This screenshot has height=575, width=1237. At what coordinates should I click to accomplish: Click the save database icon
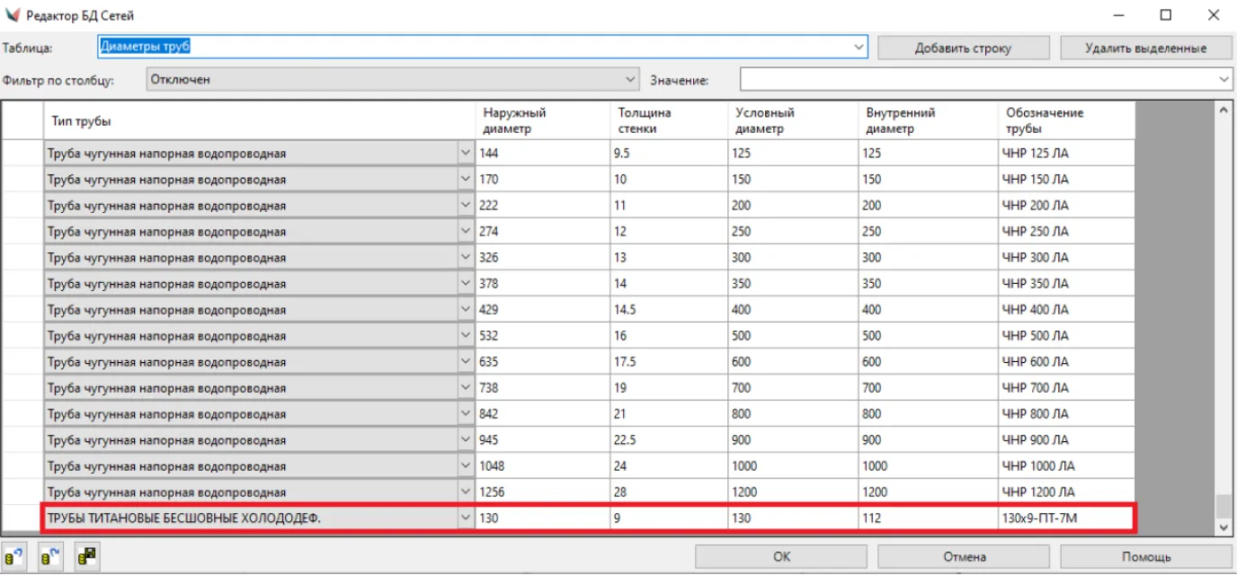[x=86, y=556]
